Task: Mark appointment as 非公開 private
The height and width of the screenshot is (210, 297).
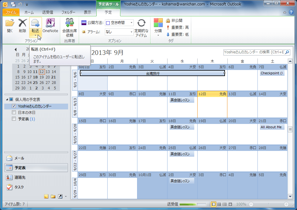Action: [174, 20]
